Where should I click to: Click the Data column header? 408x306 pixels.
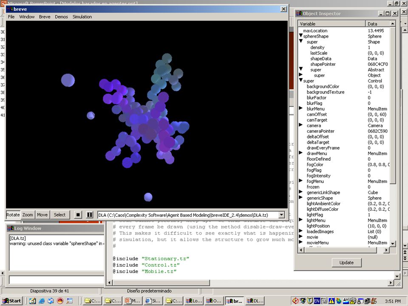pyautogui.click(x=377, y=24)
